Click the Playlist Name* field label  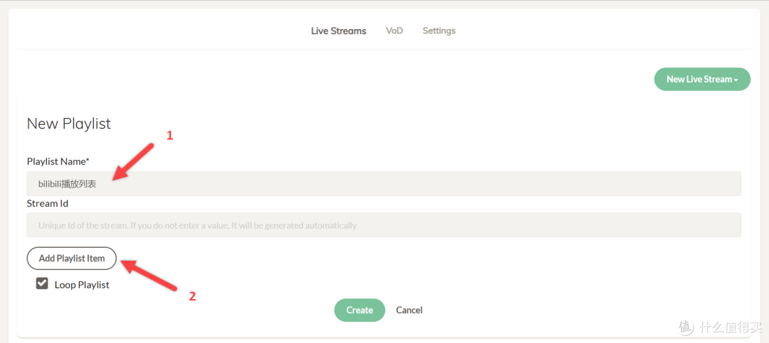click(x=58, y=161)
